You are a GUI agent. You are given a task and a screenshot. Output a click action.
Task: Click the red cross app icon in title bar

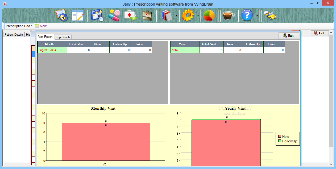tap(5, 4)
